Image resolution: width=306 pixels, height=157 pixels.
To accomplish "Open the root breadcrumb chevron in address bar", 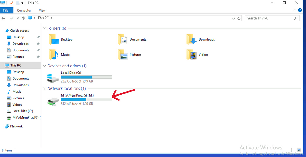I will click(x=35, y=18).
